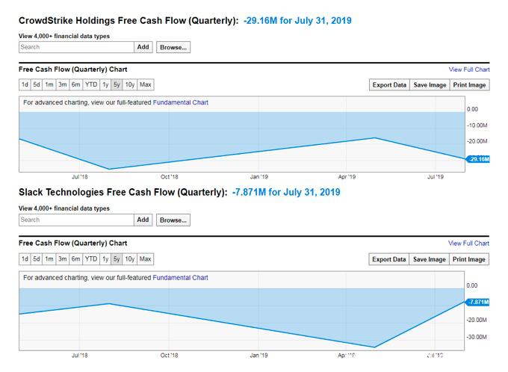The width and height of the screenshot is (508, 372).
Task: Click Export Data for Slack chart
Action: point(388,259)
